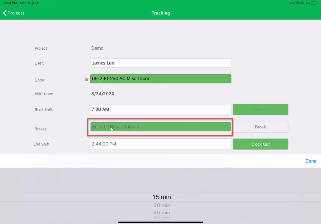Screen dimensions: 321x224
Task: Click the screen mirroring icon in status bar
Action: (x=302, y=3)
